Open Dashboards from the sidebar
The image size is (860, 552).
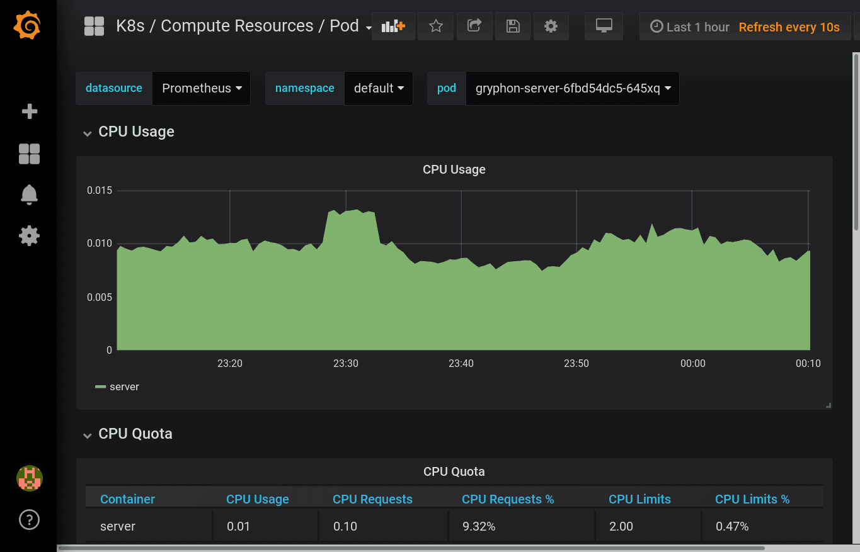click(28, 154)
